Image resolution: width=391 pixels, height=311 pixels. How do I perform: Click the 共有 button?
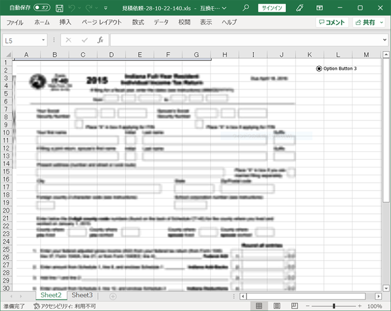pyautogui.click(x=365, y=22)
